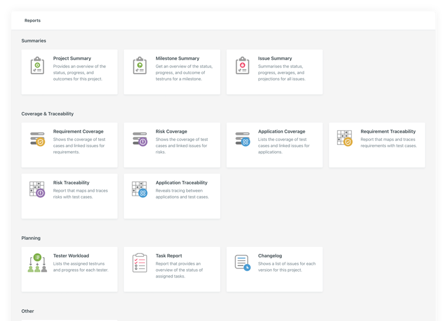Click the Application Coverage blue icon
The image size is (447, 321).
242,139
